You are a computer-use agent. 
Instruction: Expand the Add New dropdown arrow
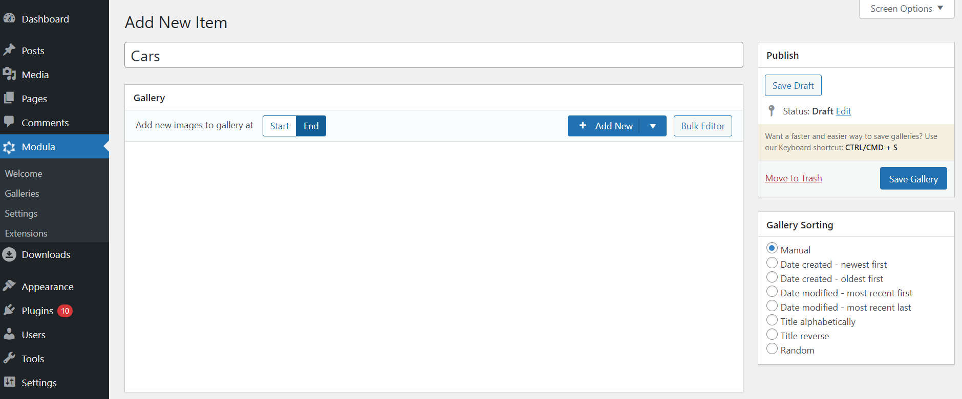653,126
